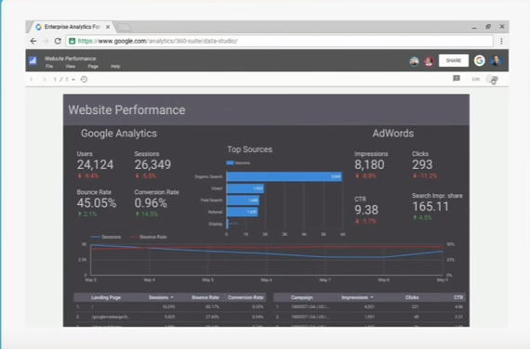Open the Page menu
The width and height of the screenshot is (530, 349).
[93, 67]
